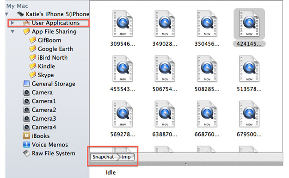
Task: Collapse the App File Sharing folder
Action: pos(12,31)
